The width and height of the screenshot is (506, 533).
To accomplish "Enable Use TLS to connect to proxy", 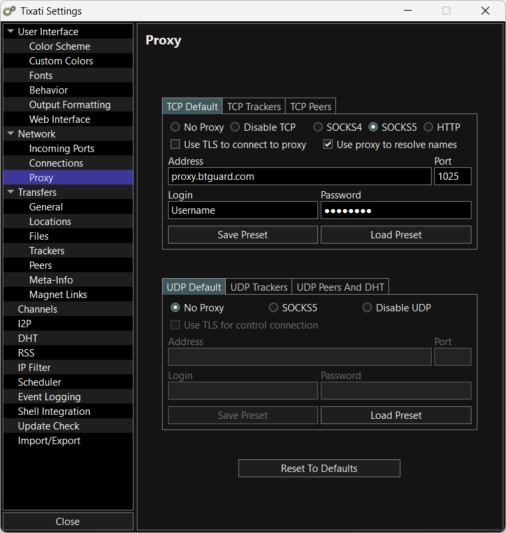I will click(176, 144).
